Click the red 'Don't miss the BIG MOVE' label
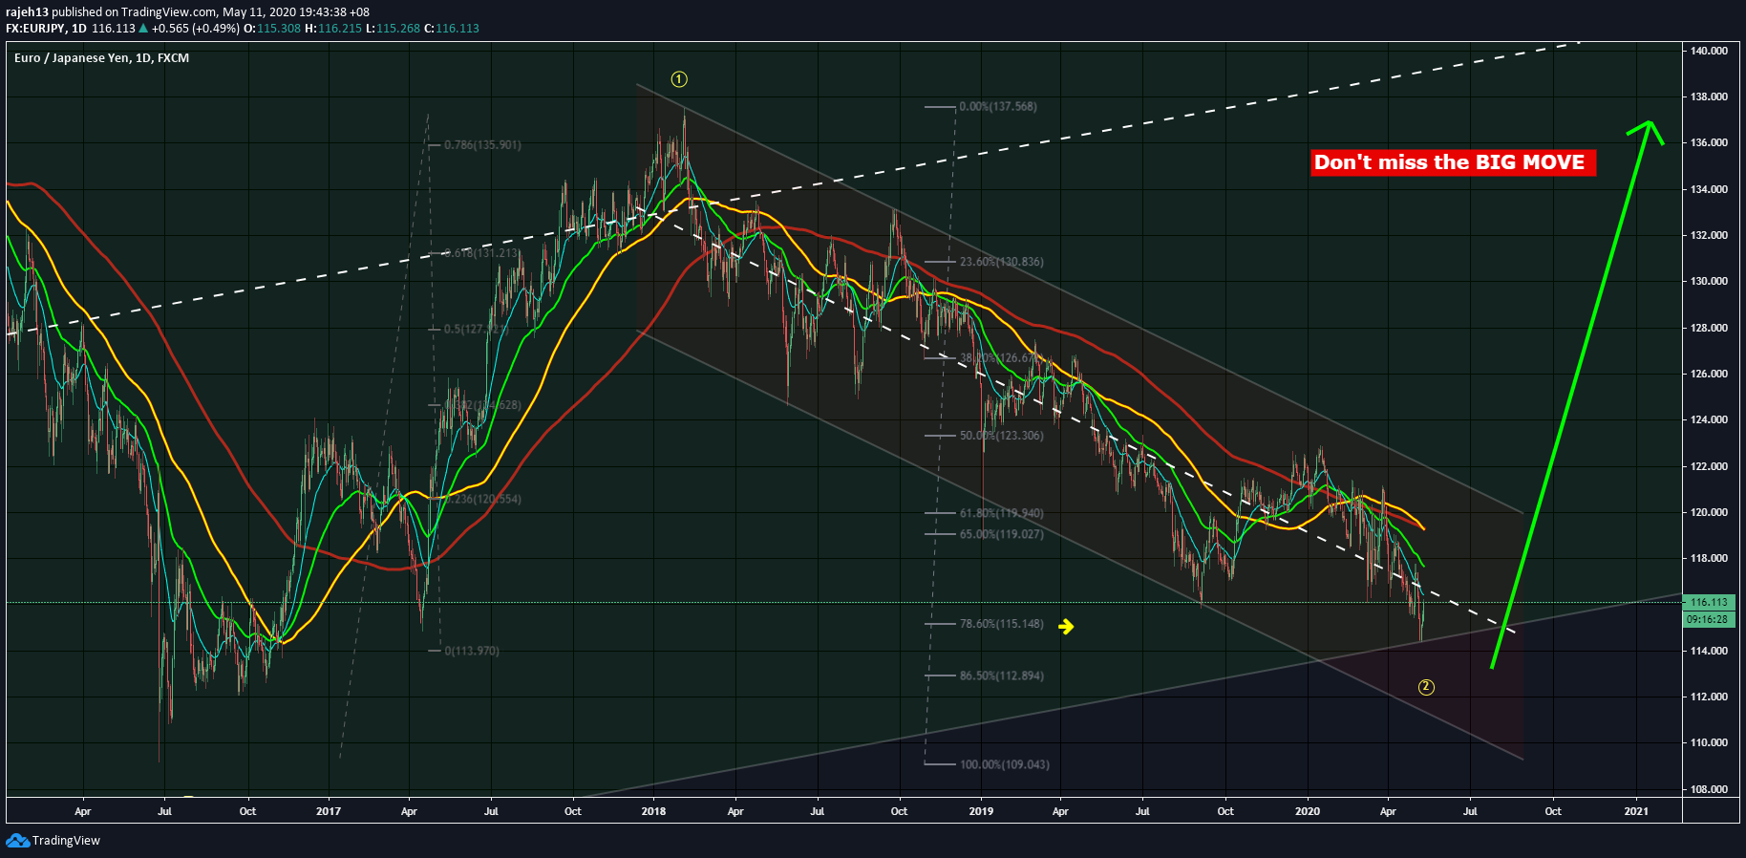This screenshot has height=858, width=1746. pos(1453,162)
